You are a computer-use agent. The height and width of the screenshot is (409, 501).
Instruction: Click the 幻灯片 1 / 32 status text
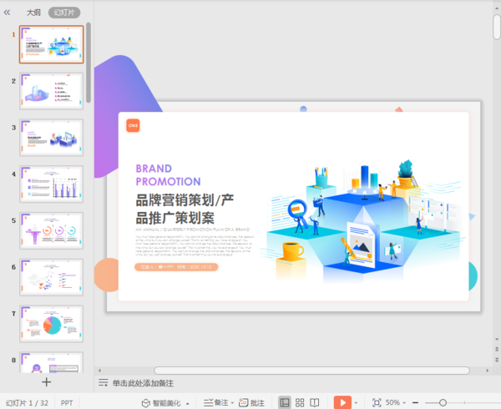(28, 403)
